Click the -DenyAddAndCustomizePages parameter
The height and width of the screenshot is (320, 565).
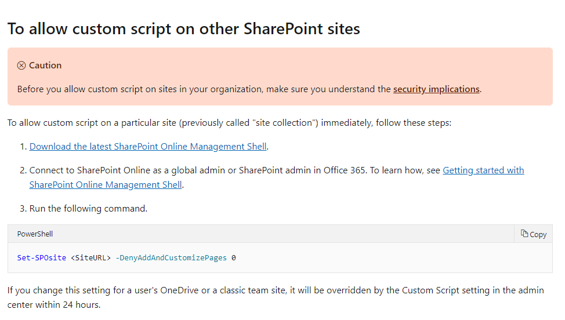click(x=171, y=258)
